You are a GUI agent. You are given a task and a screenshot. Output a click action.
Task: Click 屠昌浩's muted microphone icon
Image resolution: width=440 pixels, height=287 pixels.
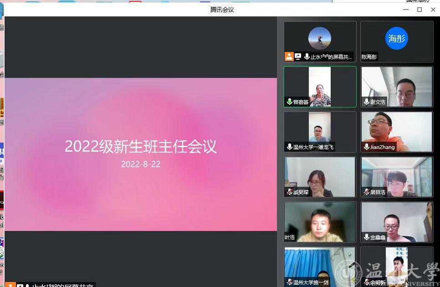tap(367, 192)
